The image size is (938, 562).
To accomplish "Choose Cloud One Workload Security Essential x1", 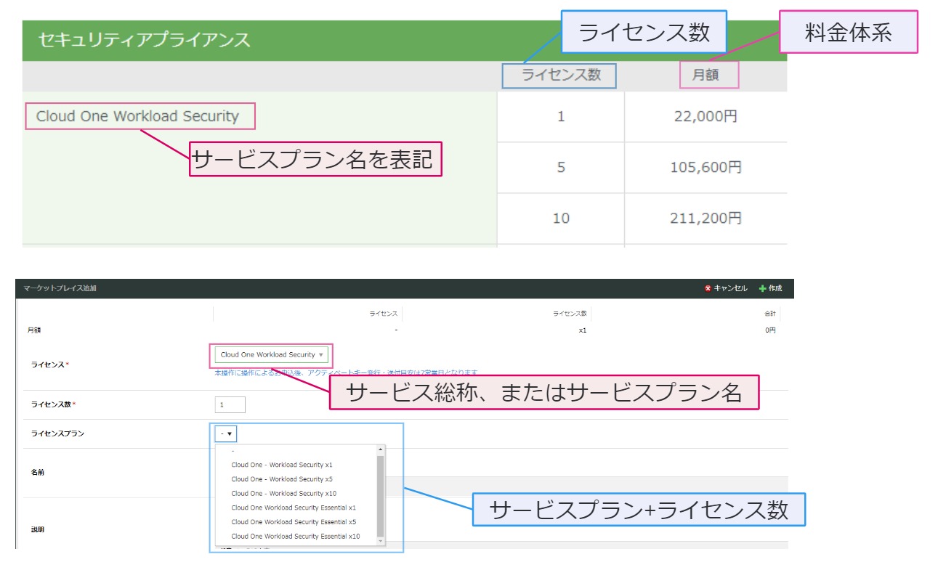I will 294,508.
